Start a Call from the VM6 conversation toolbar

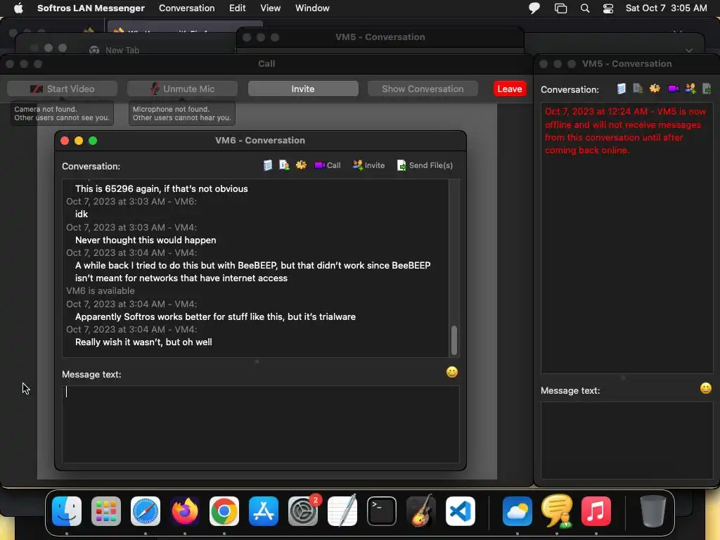[328, 165]
